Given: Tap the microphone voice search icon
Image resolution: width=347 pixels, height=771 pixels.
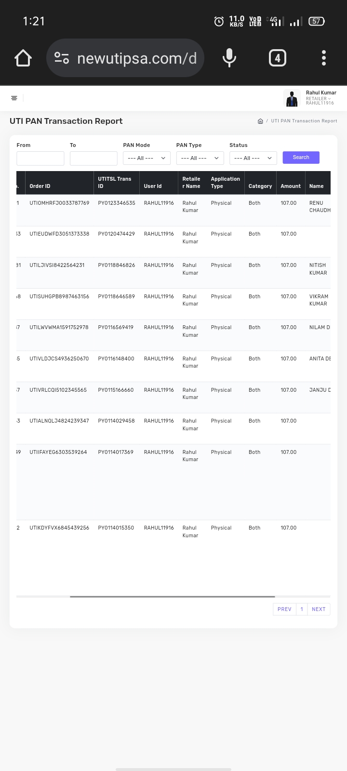Looking at the screenshot, I should [229, 58].
